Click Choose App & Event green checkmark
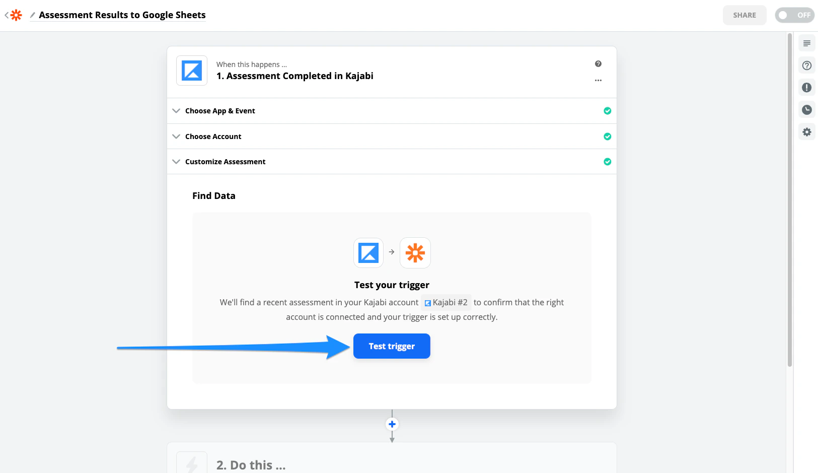818x473 pixels. tap(608, 111)
